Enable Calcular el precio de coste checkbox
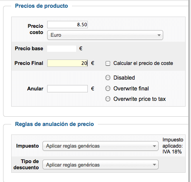This screenshot has height=182, width=191. [x=108, y=63]
